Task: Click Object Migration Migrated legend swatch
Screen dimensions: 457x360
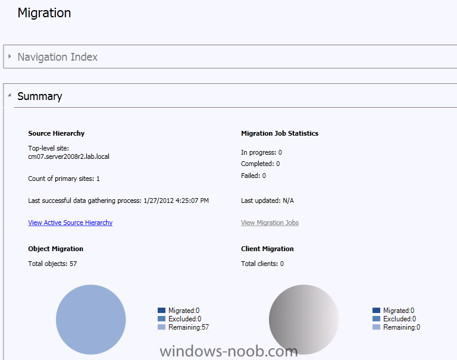Action: click(x=161, y=311)
